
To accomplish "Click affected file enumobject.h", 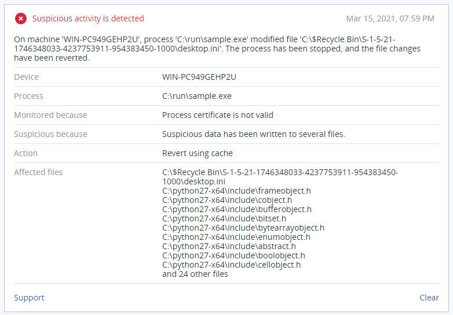I will [x=236, y=237].
